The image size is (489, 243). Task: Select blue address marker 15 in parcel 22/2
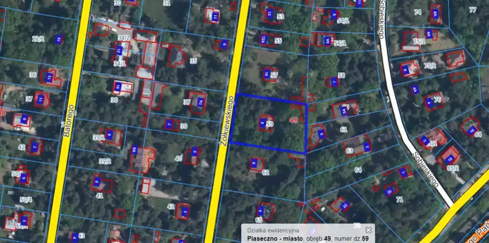click(x=58, y=39)
